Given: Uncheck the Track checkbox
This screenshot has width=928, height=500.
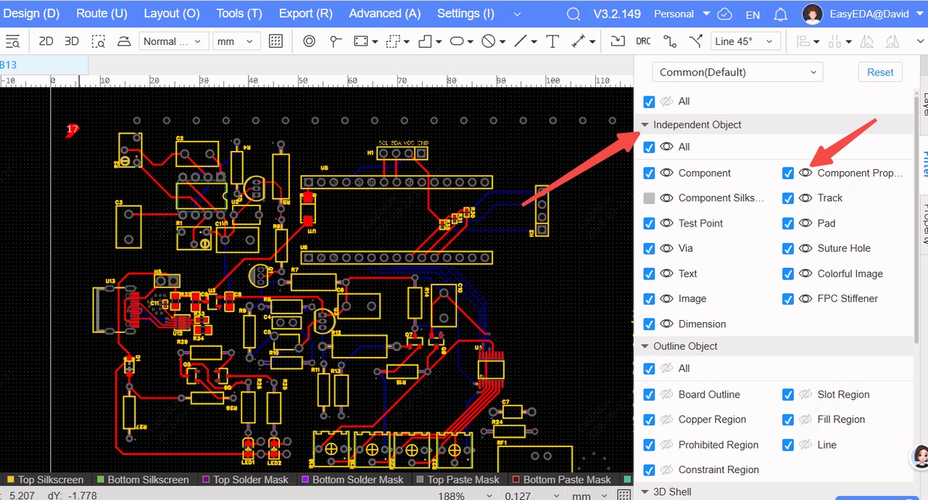Looking at the screenshot, I should coord(788,198).
